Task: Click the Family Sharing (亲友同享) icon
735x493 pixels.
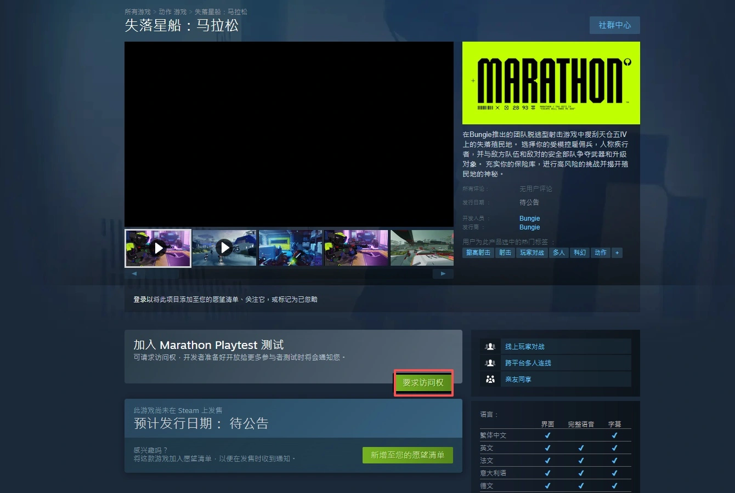Action: click(490, 379)
